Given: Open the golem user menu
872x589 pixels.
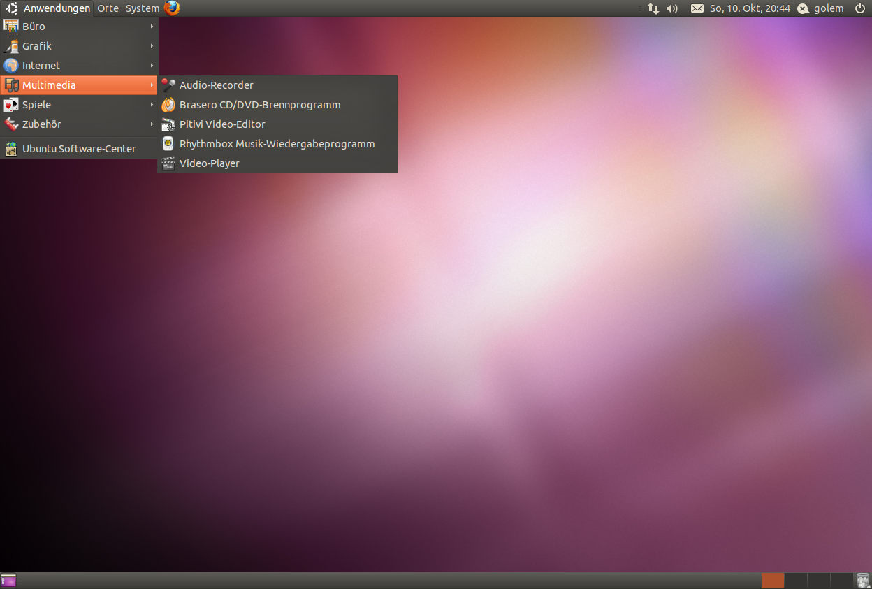Looking at the screenshot, I should coord(829,8).
